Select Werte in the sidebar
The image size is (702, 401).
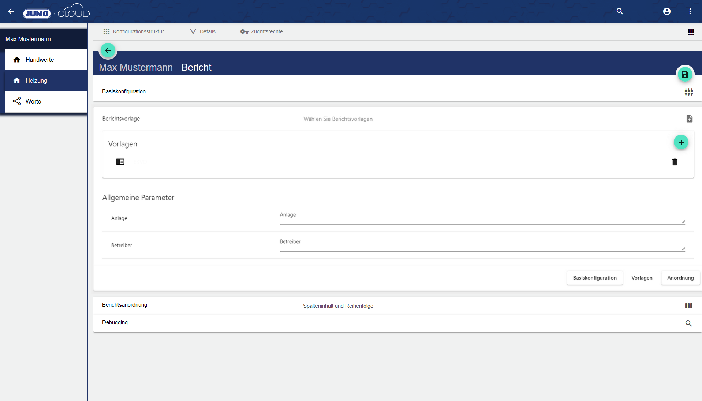(x=33, y=101)
